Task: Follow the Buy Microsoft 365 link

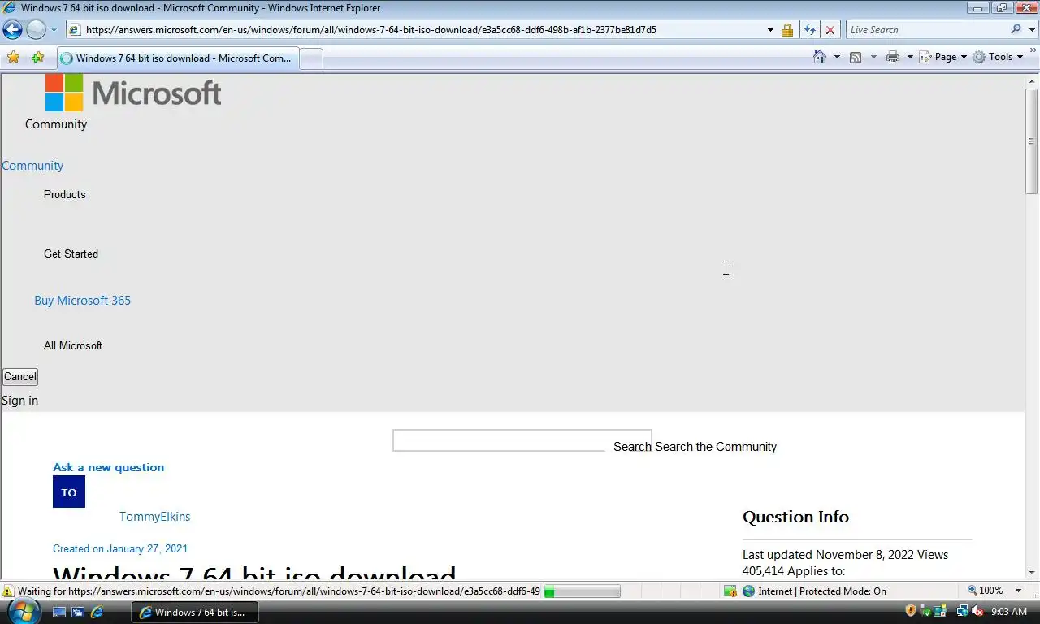Action: point(82,301)
